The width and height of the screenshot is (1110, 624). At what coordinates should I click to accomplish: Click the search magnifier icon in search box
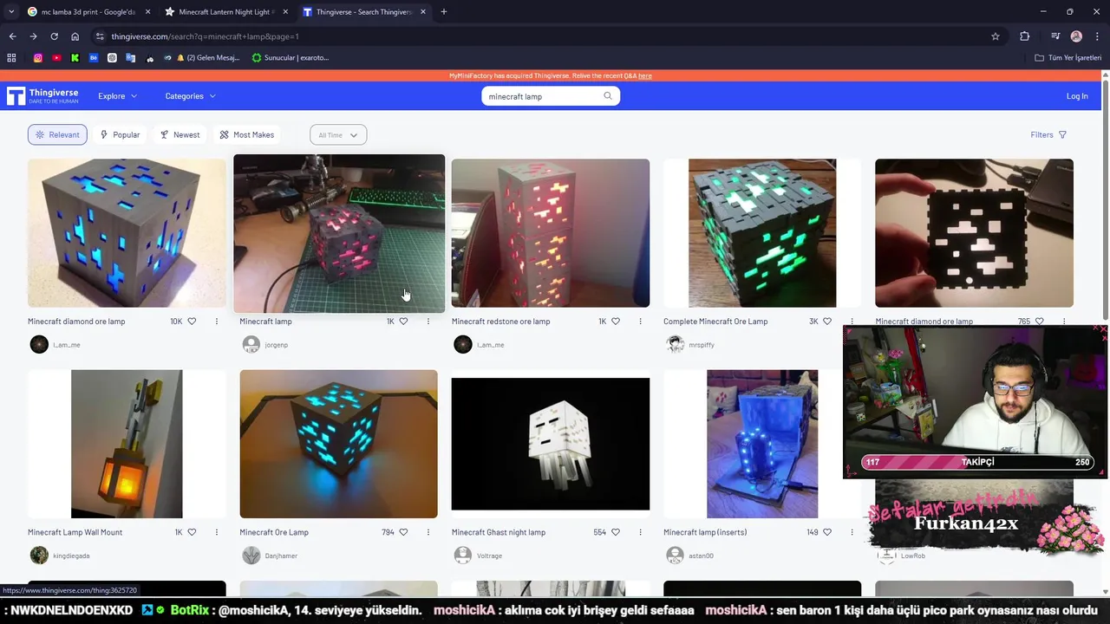[x=608, y=96]
